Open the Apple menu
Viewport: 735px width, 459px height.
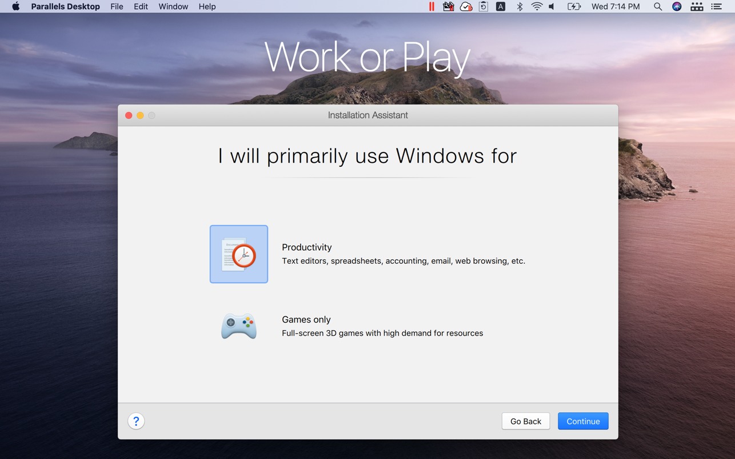coord(15,7)
